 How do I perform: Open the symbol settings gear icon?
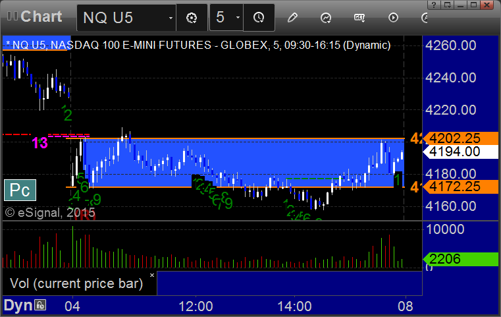click(192, 18)
